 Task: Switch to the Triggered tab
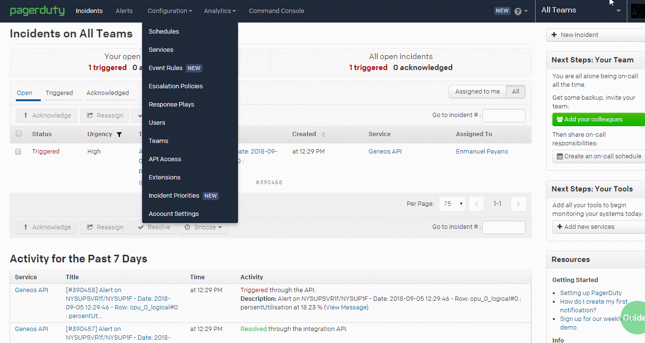tap(59, 93)
